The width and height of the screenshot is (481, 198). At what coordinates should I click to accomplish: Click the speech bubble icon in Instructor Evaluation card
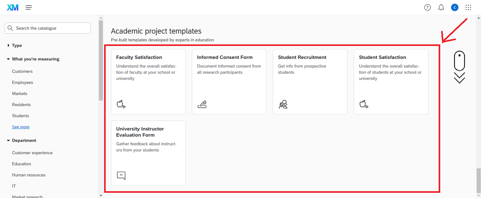[121, 175]
